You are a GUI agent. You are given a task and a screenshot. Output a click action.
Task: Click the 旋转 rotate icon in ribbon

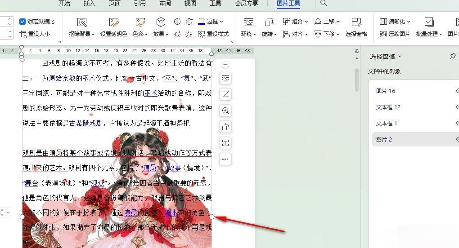point(269,22)
